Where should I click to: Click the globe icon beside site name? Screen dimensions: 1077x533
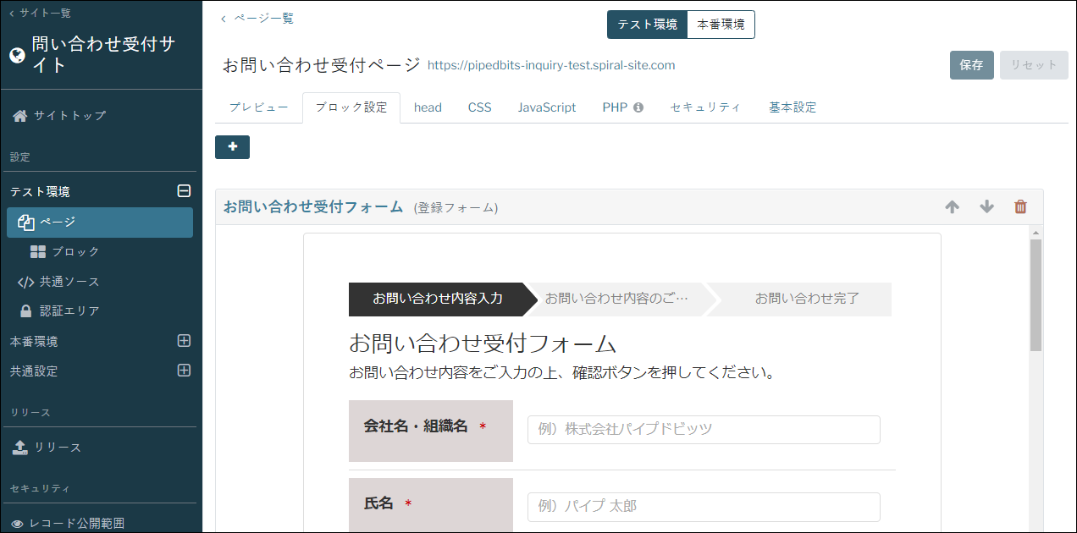(17, 55)
